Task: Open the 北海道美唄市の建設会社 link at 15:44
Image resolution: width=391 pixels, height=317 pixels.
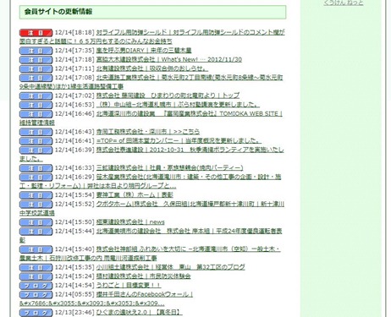Action: 189,231
